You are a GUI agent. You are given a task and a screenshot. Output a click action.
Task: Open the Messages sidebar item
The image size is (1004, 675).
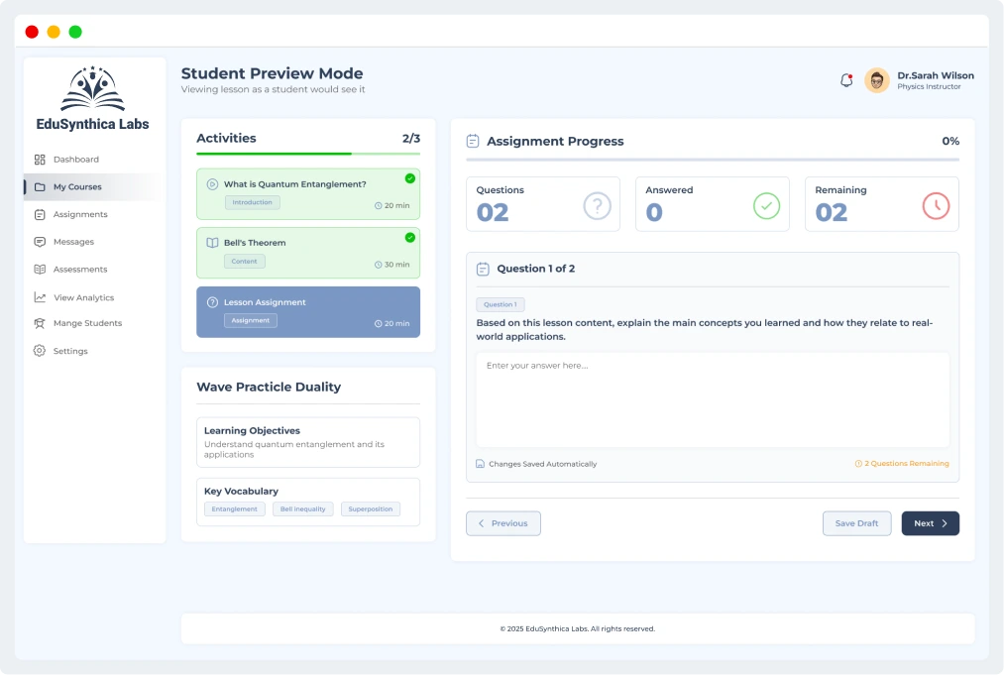[73, 242]
